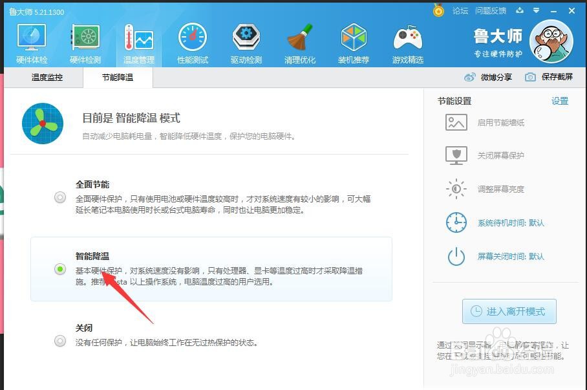Viewport: 587px width, 390px height.
Task: Open 硬件检测 hardware detection
Action: pos(85,44)
